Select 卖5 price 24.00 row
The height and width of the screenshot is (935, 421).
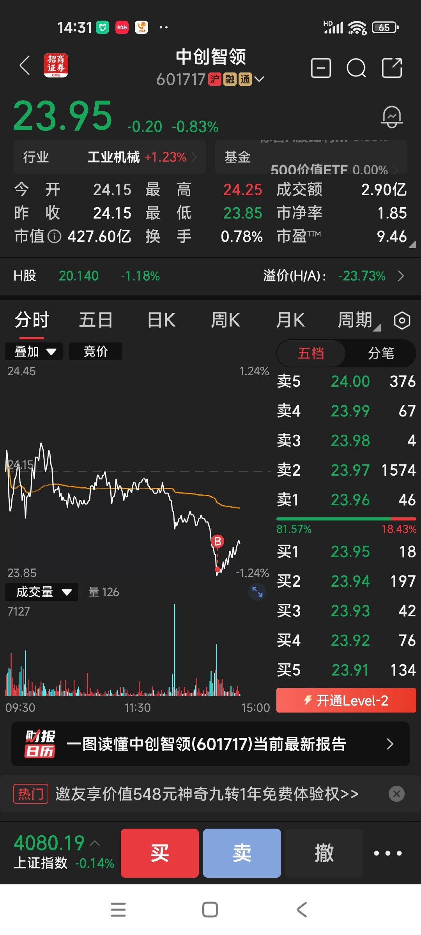346,381
